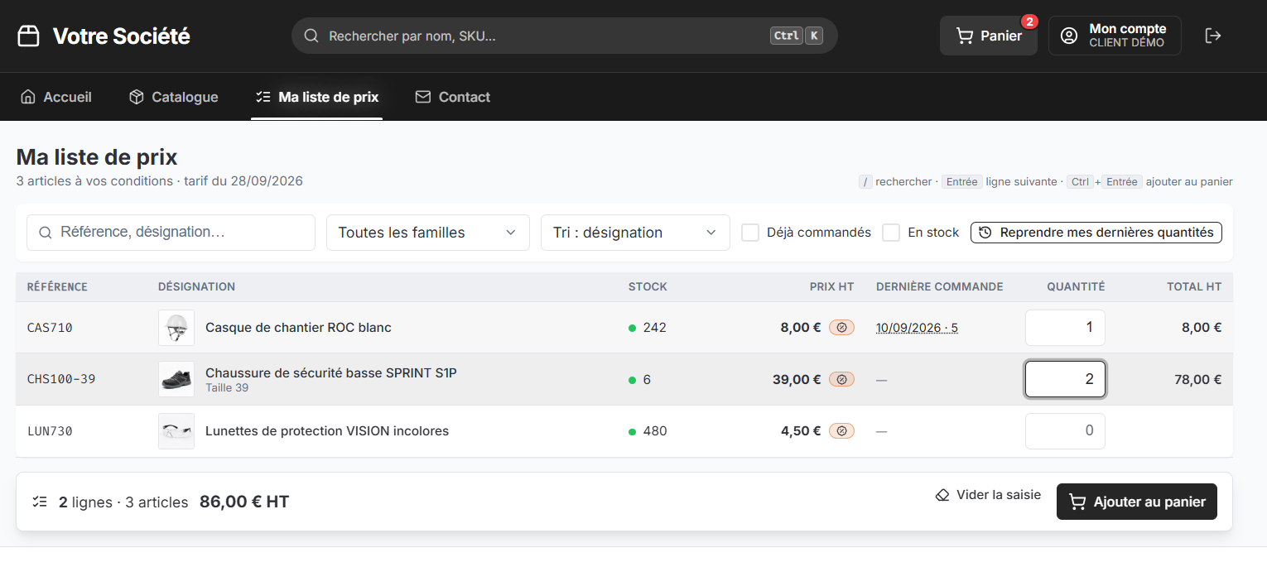Click the quantity field for LUN730
Image resolution: width=1267 pixels, height=562 pixels.
1065,431
